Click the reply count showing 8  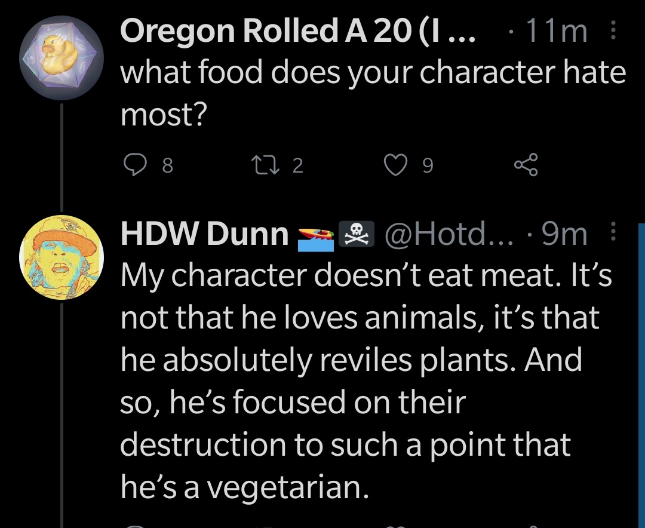pyautogui.click(x=167, y=165)
